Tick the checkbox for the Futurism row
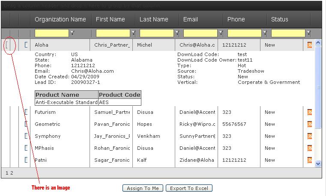326x196 pixels. click(26, 112)
